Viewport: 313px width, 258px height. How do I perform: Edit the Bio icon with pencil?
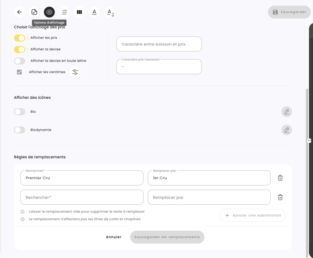286,111
